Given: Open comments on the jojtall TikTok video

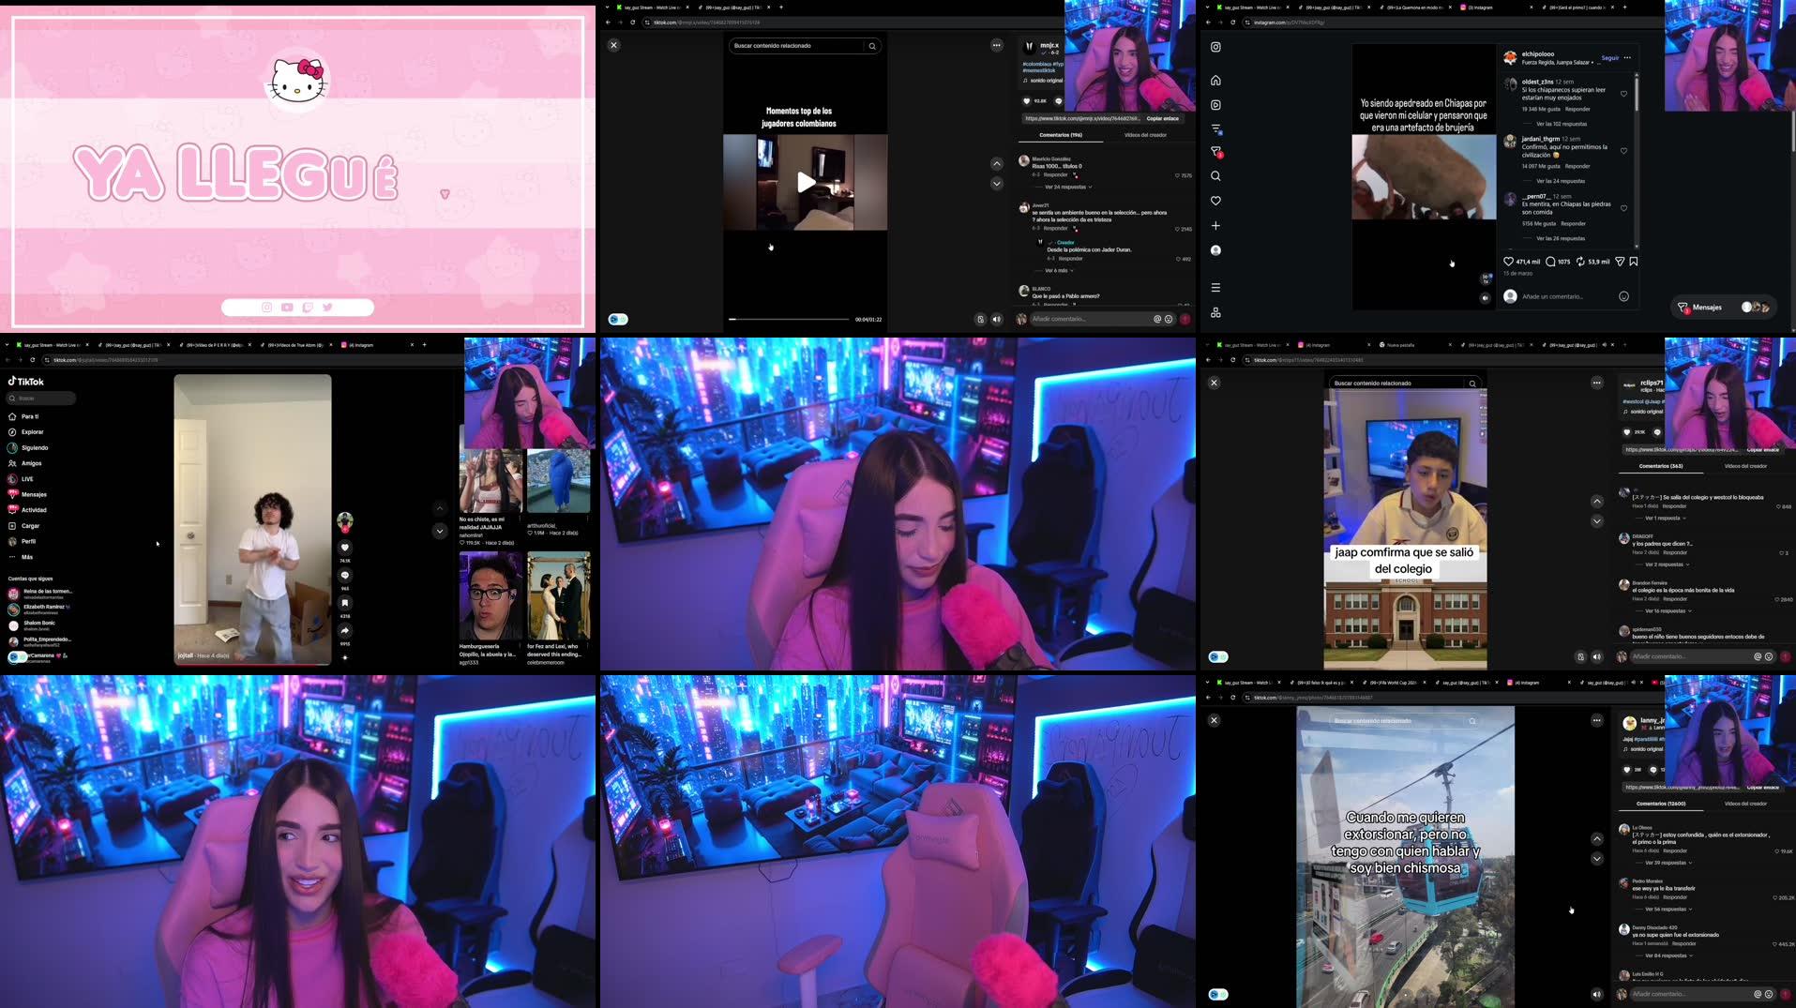Looking at the screenshot, I should click(x=345, y=576).
